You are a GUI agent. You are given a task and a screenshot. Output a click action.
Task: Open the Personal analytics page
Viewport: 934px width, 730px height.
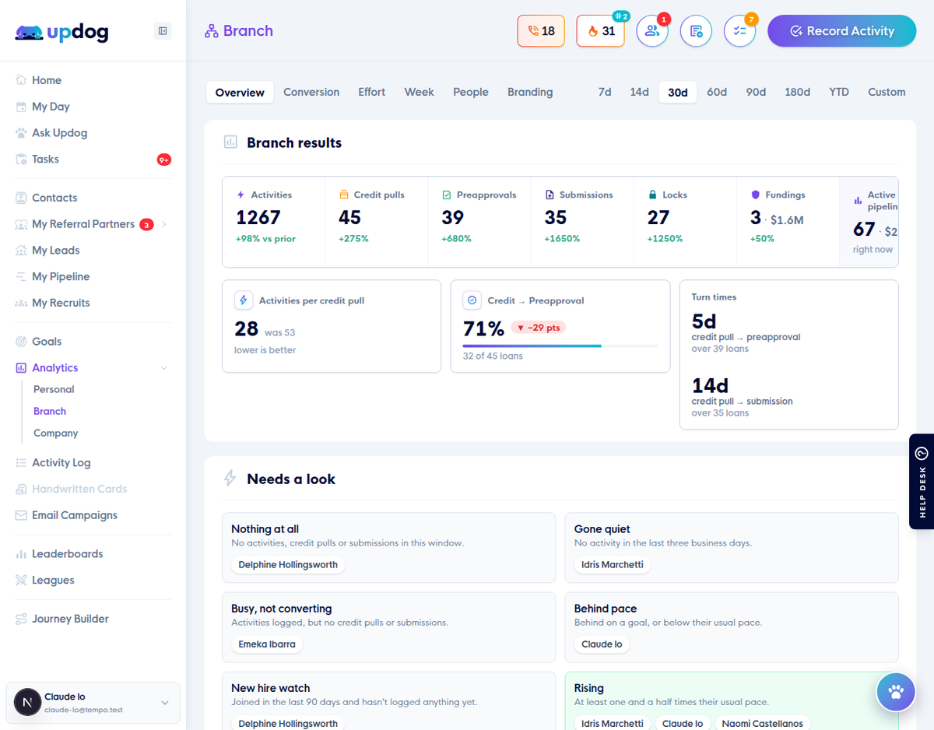click(x=54, y=389)
